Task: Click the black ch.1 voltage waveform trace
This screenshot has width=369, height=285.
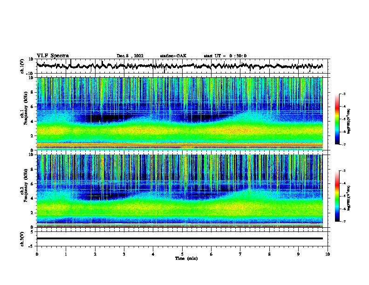Action: (x=179, y=66)
